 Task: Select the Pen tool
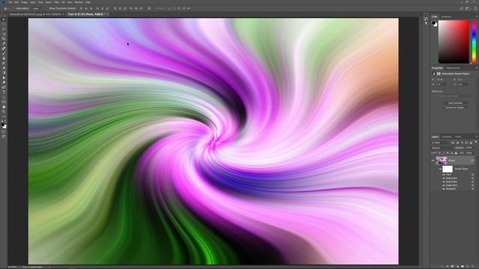(4, 87)
